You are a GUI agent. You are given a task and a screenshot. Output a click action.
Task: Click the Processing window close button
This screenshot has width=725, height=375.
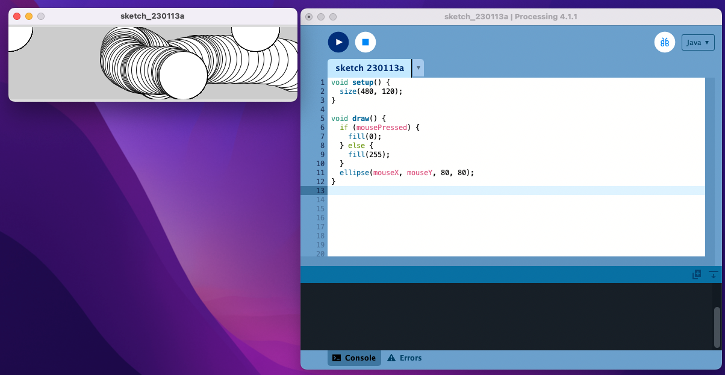[309, 17]
